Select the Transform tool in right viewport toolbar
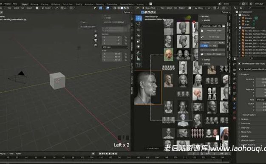The height and width of the screenshot is (164, 266). (x=139, y=46)
